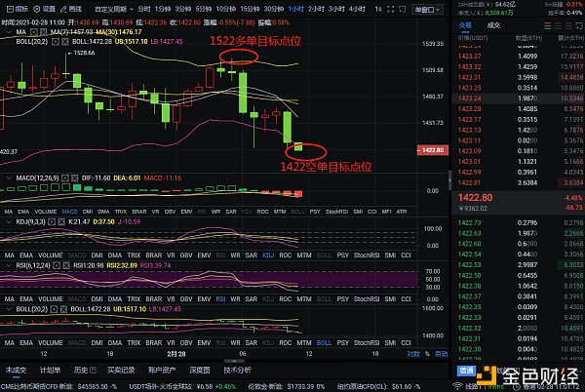Select RSI in the third indicator row
The height and width of the screenshot is (392, 585).
[220, 299]
